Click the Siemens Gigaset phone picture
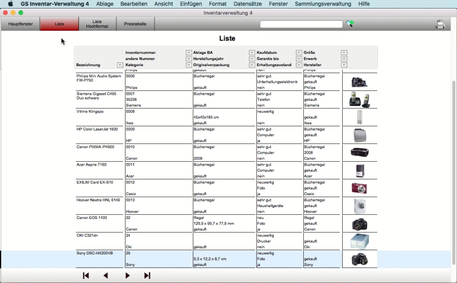 [x=360, y=99]
